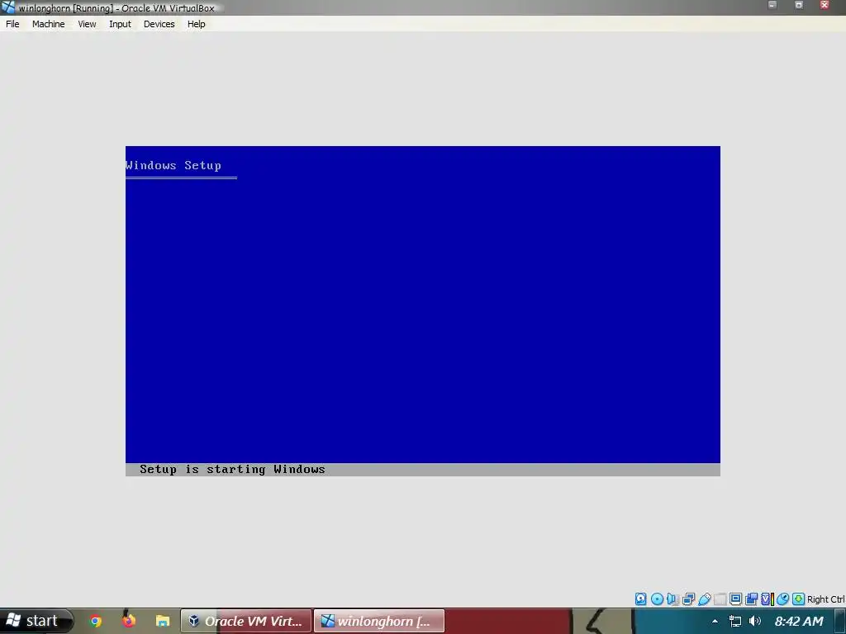Click the mouse integration icon
The height and width of the screenshot is (634, 846).
(782, 599)
